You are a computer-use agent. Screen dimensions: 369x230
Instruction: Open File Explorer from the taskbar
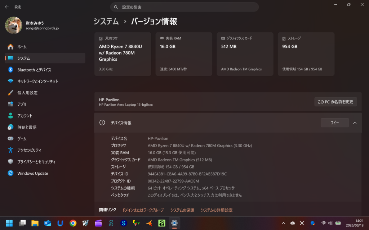tap(35, 223)
